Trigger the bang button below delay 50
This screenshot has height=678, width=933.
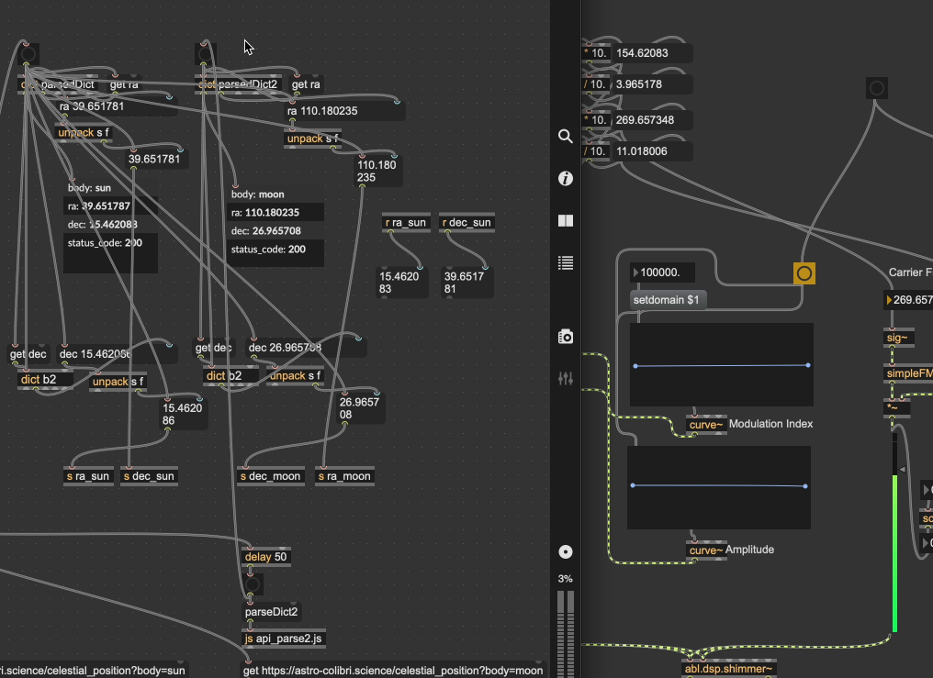tap(253, 584)
